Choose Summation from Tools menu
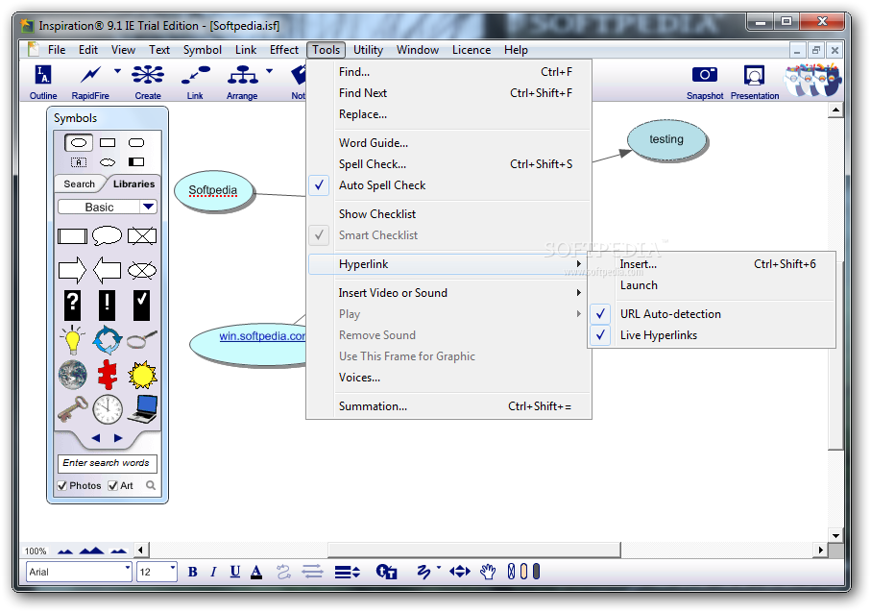871x612 pixels. click(x=448, y=406)
